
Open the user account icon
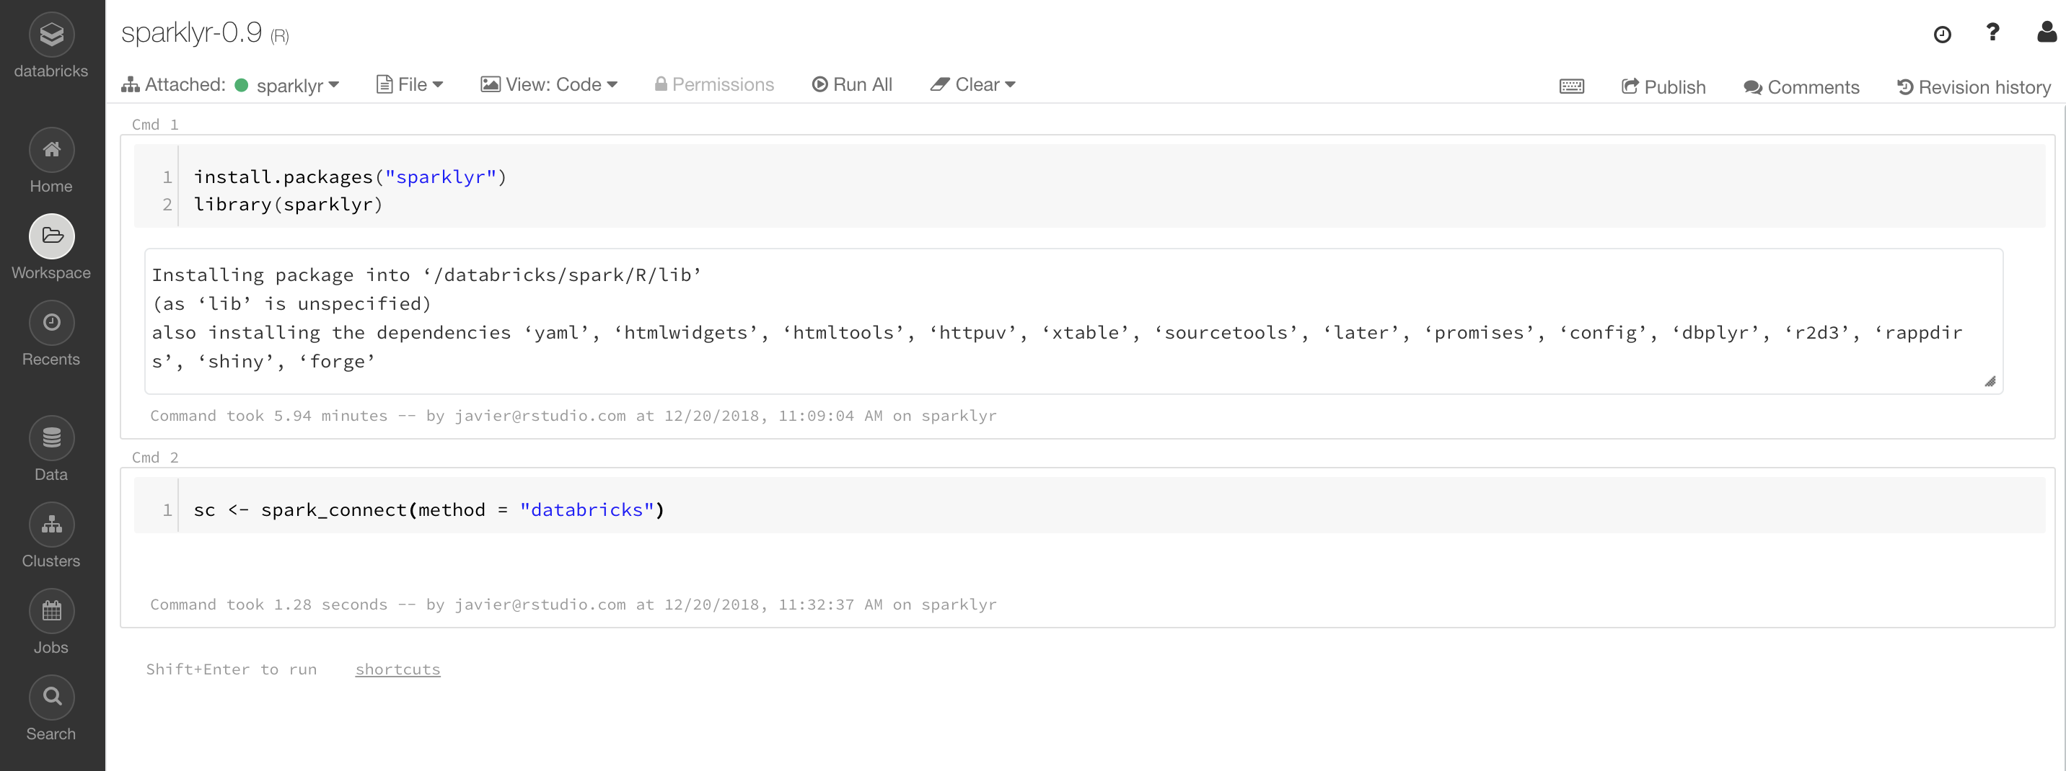point(2047,32)
